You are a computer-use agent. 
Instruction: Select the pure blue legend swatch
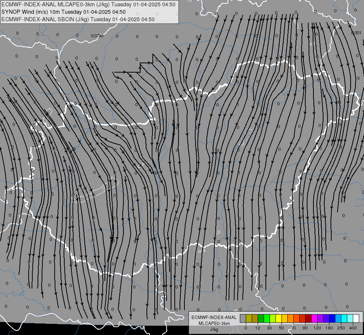pos(332,318)
